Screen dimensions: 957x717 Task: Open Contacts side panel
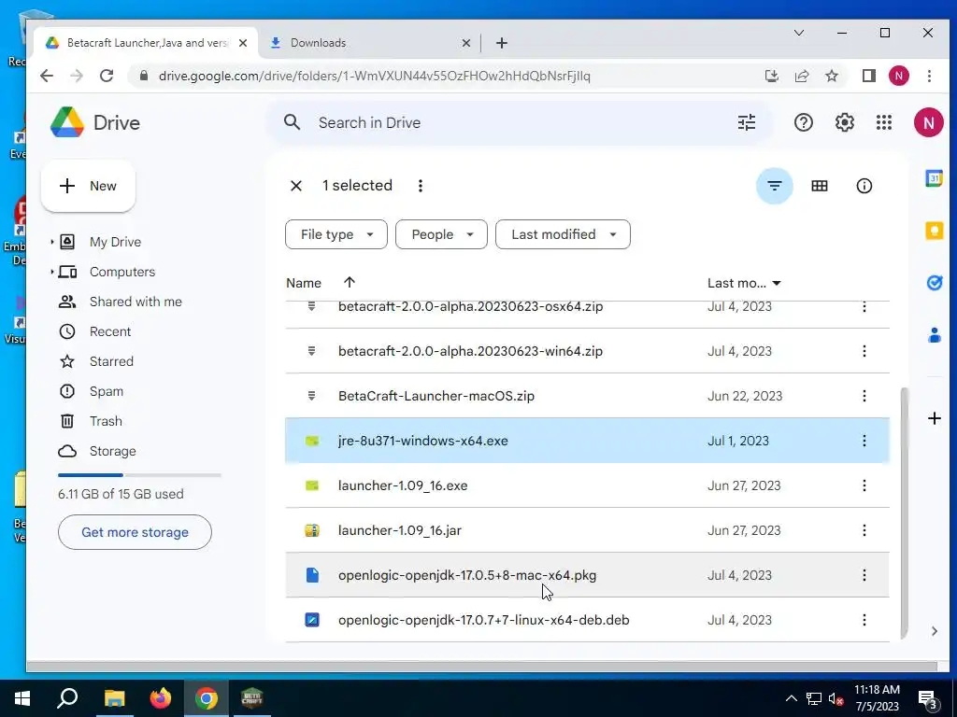[x=934, y=335]
